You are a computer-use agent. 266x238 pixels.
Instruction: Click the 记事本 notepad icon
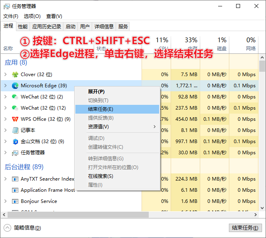coord(15,130)
